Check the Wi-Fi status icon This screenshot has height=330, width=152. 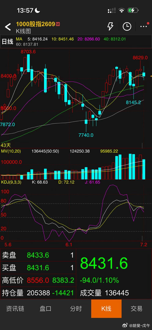pyautogui.click(x=121, y=10)
